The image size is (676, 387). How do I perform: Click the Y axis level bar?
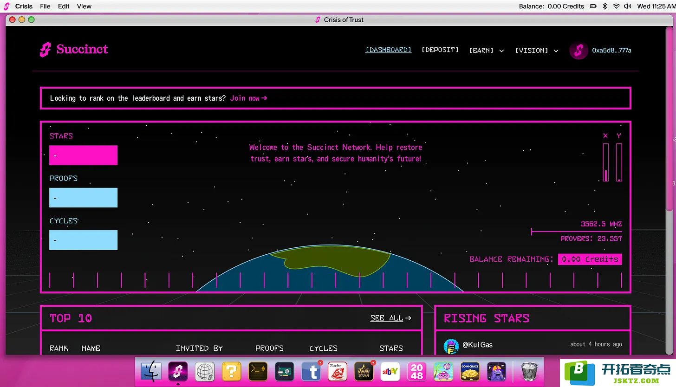pos(619,162)
